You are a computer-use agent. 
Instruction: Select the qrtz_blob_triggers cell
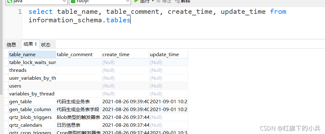pos(32,117)
